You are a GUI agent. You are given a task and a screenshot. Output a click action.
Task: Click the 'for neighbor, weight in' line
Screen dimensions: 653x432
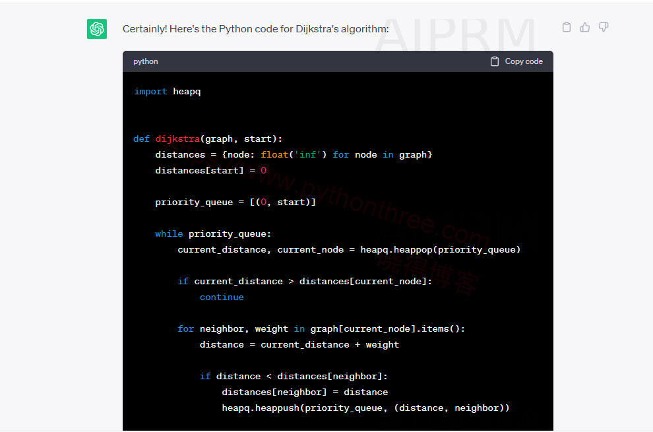321,328
